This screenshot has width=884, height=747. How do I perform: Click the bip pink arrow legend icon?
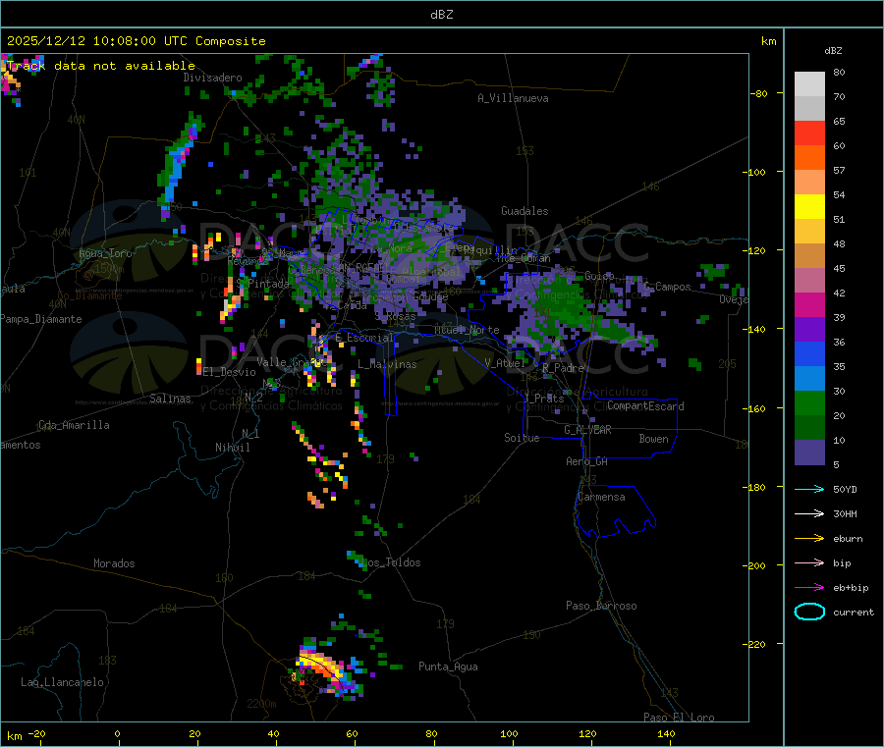[809, 562]
